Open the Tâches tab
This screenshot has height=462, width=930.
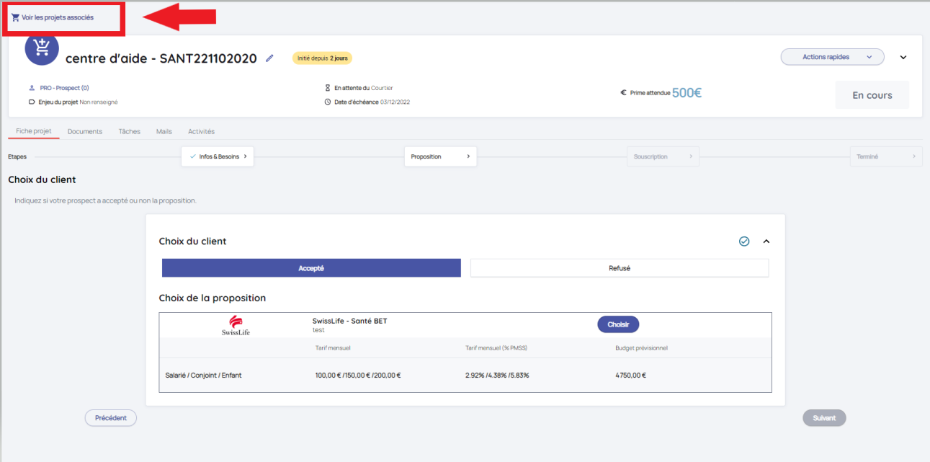129,131
